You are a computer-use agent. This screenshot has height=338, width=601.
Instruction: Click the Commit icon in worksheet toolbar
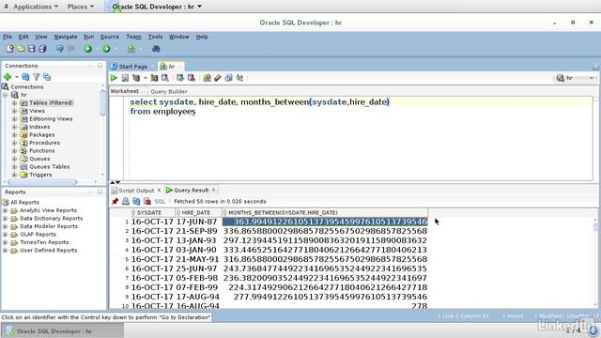point(180,78)
